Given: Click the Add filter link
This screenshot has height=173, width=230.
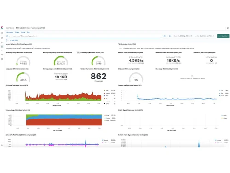Looking at the screenshot, I should [14, 40].
